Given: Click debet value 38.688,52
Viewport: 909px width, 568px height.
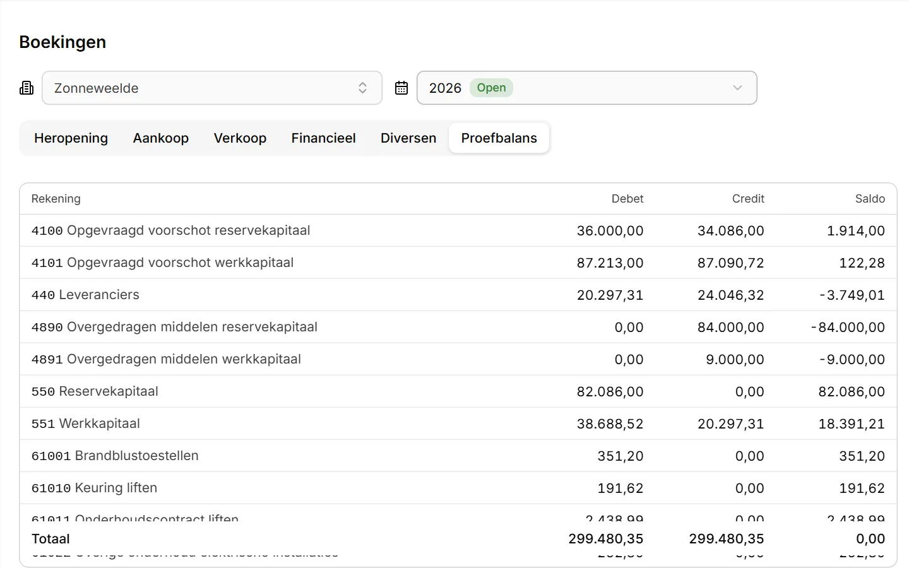Looking at the screenshot, I should pyautogui.click(x=610, y=424).
